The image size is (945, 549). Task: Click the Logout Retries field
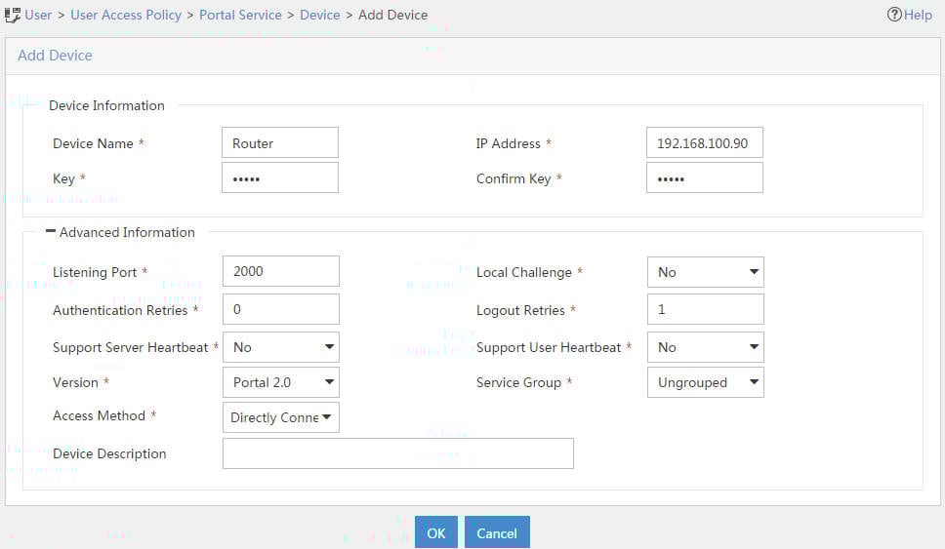tap(706, 309)
